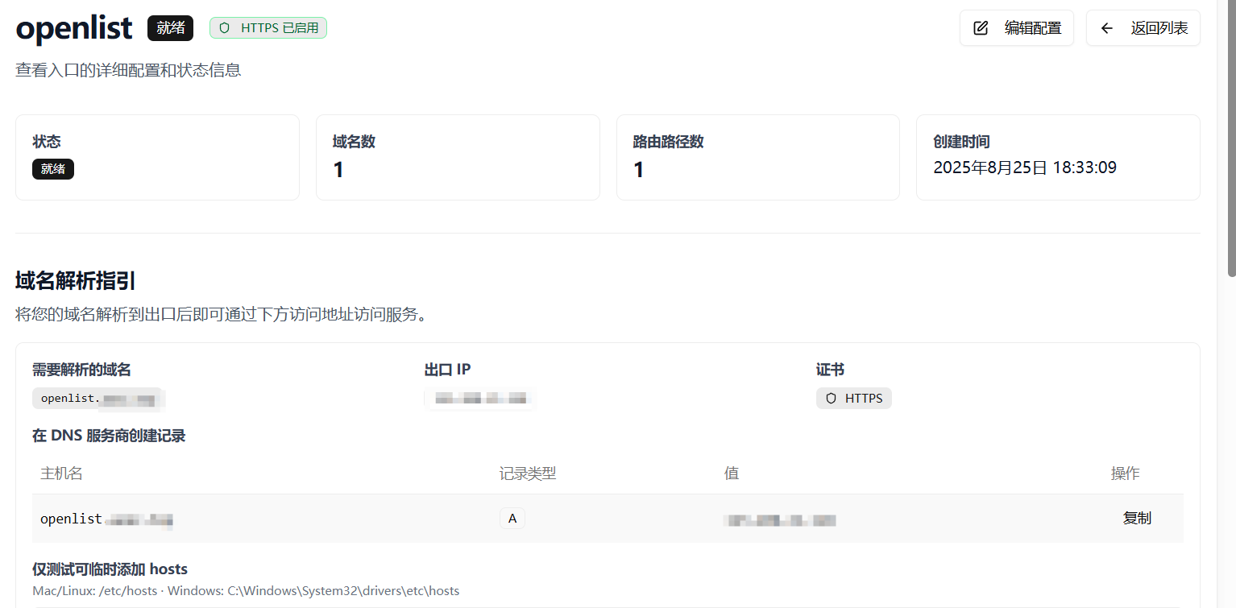Image resolution: width=1236 pixels, height=608 pixels.
Task: Click the 记录类型 column header
Action: tap(528, 473)
